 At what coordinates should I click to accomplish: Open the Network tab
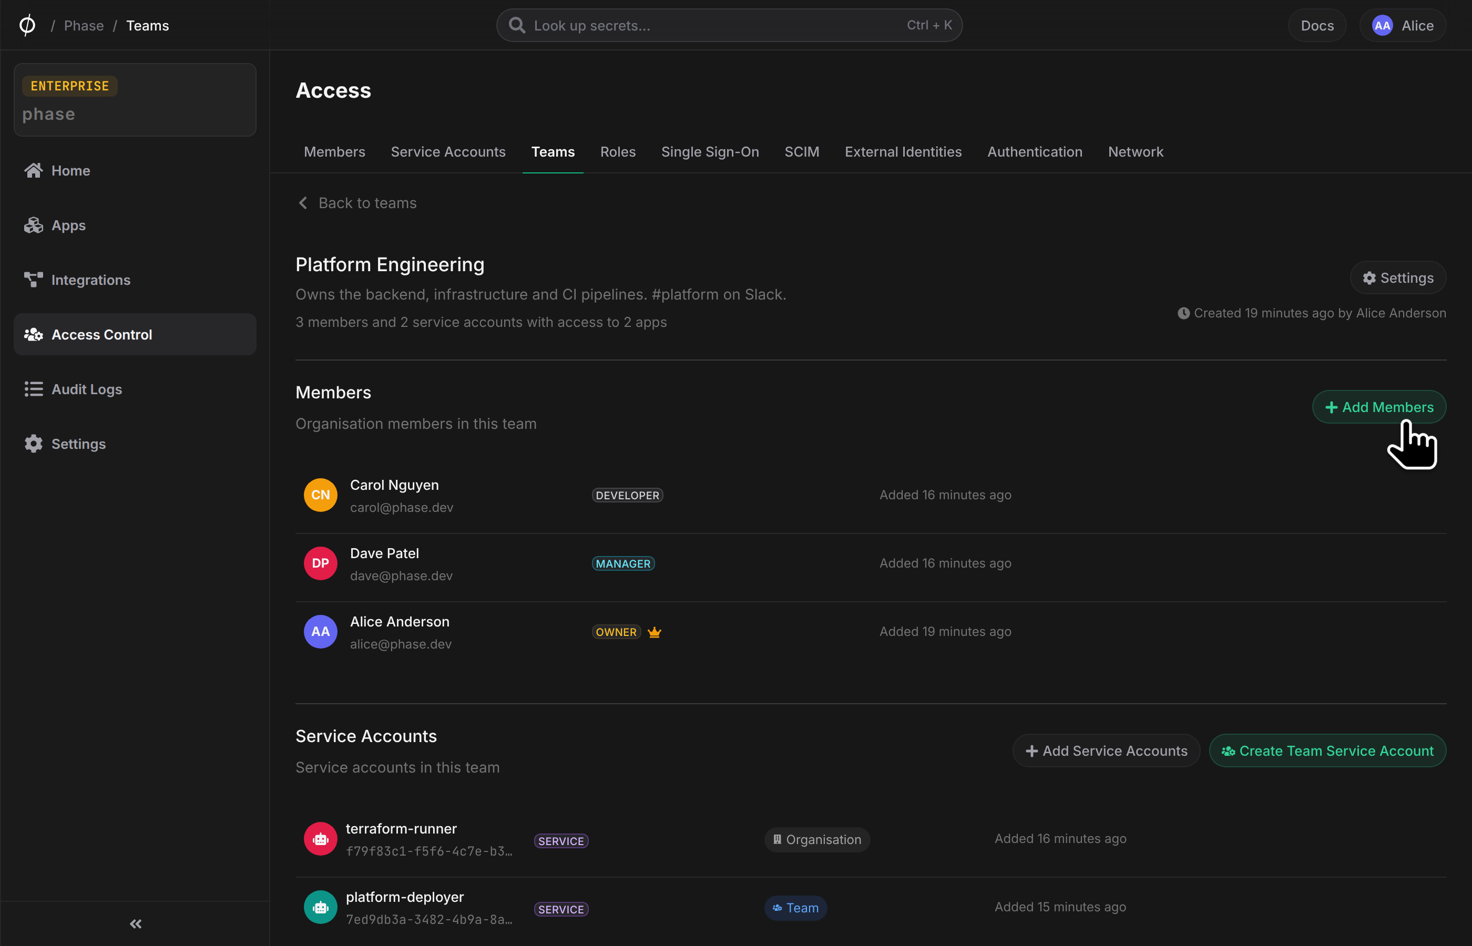[1136, 152]
